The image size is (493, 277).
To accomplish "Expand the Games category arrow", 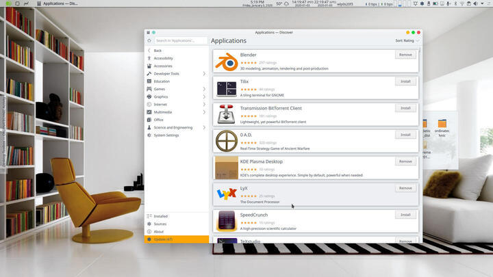I will tap(204, 89).
